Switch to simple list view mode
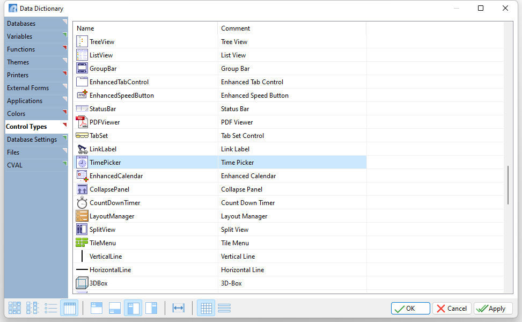This screenshot has height=322, width=522. click(x=51, y=308)
